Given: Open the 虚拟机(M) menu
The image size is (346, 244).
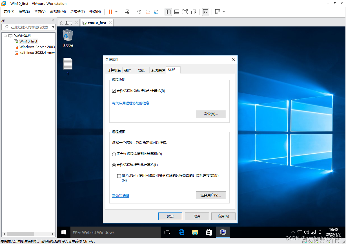Looking at the screenshot, I should point(58,12).
